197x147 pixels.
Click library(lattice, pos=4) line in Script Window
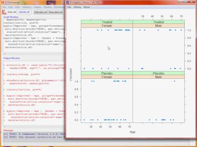click(21, 23)
